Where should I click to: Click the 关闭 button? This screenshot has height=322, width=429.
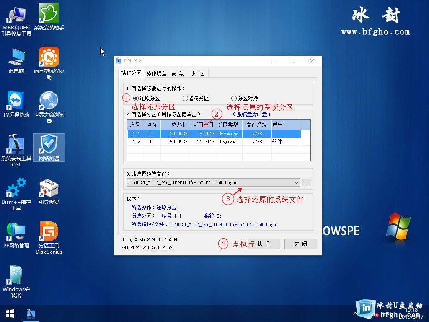[x=301, y=244]
